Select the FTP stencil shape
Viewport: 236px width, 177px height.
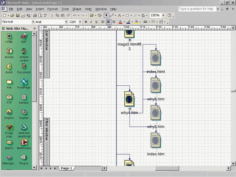(x=9, y=99)
